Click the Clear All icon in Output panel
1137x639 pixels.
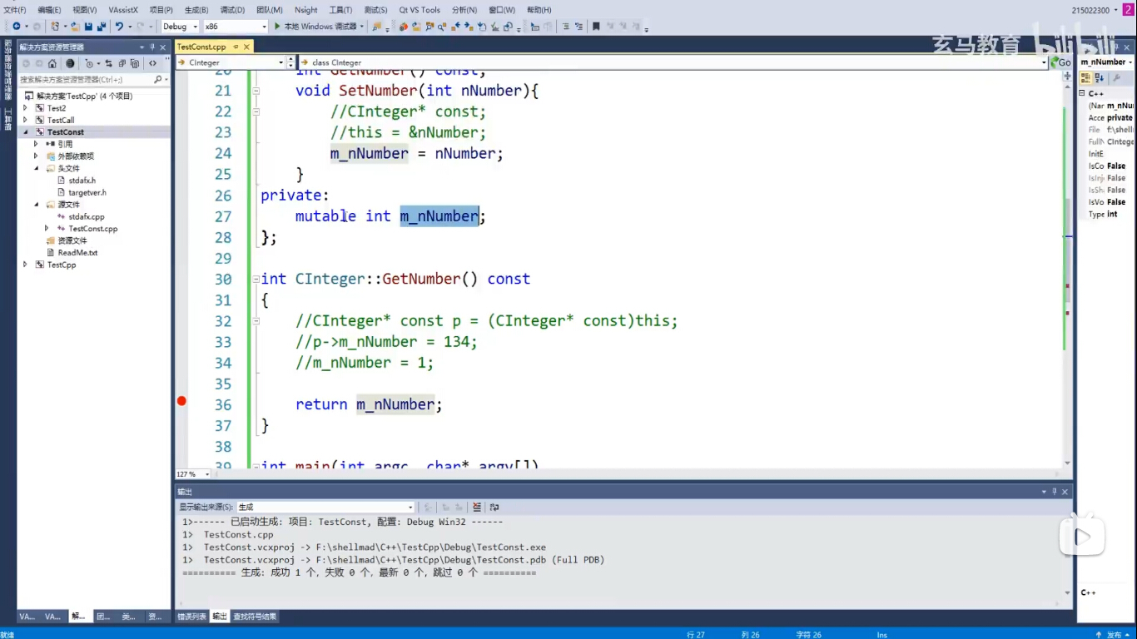(477, 507)
